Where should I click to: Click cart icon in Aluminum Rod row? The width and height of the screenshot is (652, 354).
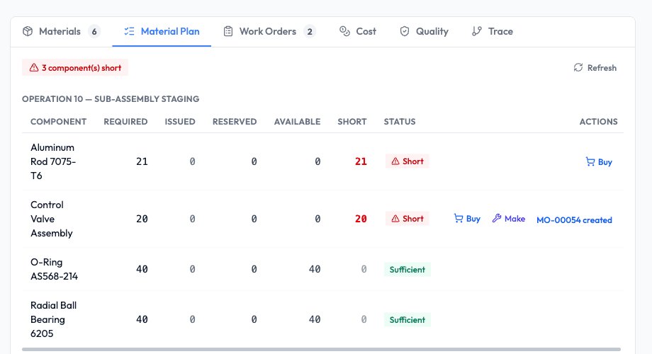590,161
